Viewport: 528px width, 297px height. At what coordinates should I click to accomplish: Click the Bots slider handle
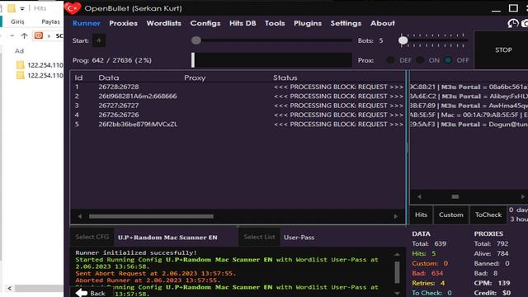tap(403, 40)
